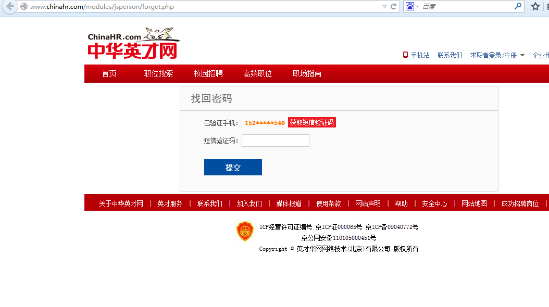Click the blue 提交 button
Image resolution: width=549 pixels, height=307 pixels.
click(x=233, y=167)
